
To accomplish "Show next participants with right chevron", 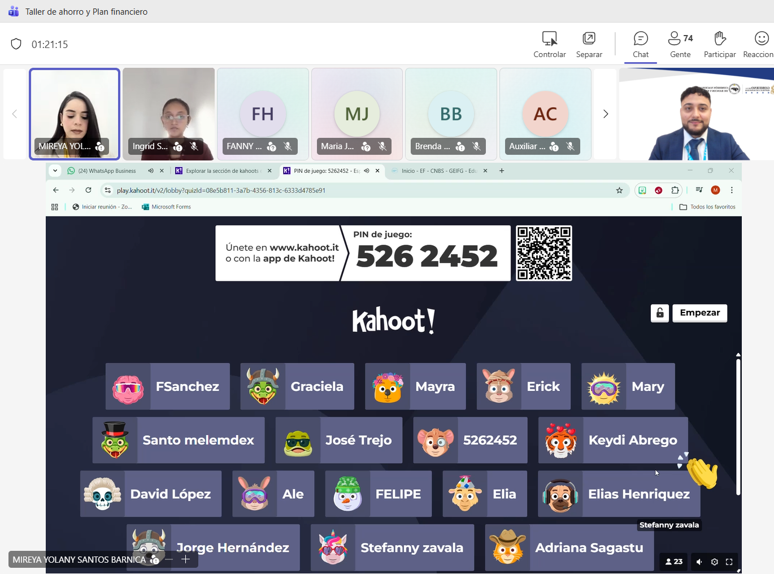I will click(x=605, y=114).
